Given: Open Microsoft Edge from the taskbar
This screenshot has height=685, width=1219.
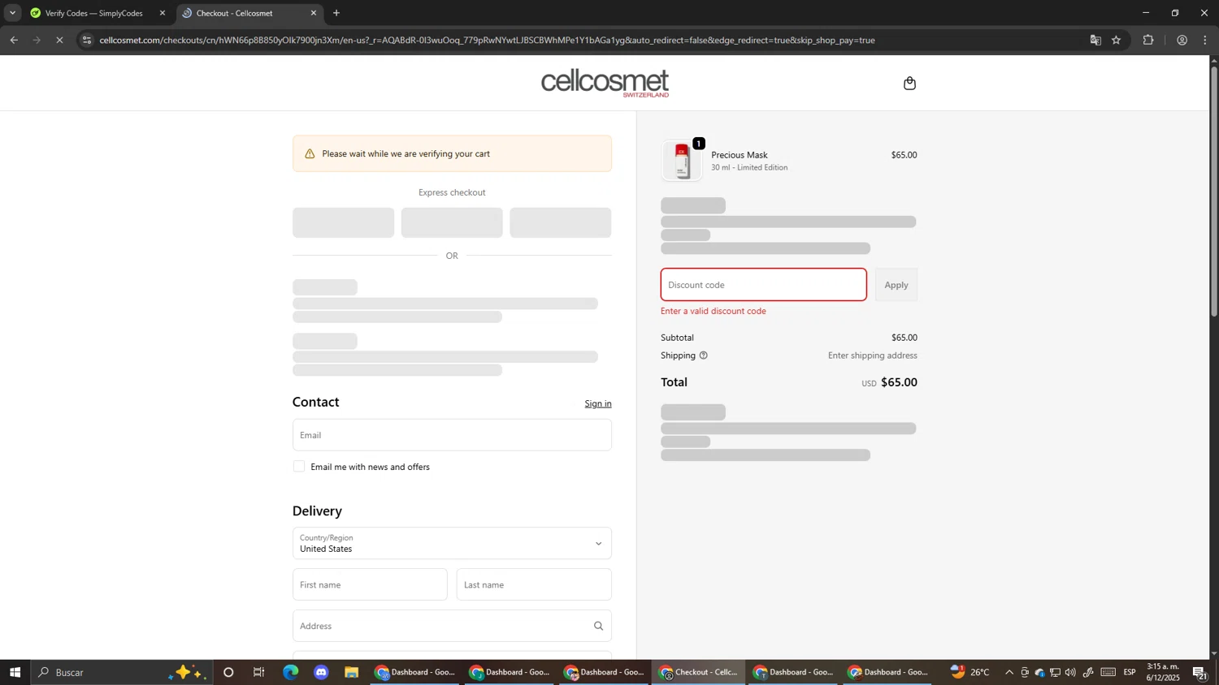Looking at the screenshot, I should (x=290, y=672).
